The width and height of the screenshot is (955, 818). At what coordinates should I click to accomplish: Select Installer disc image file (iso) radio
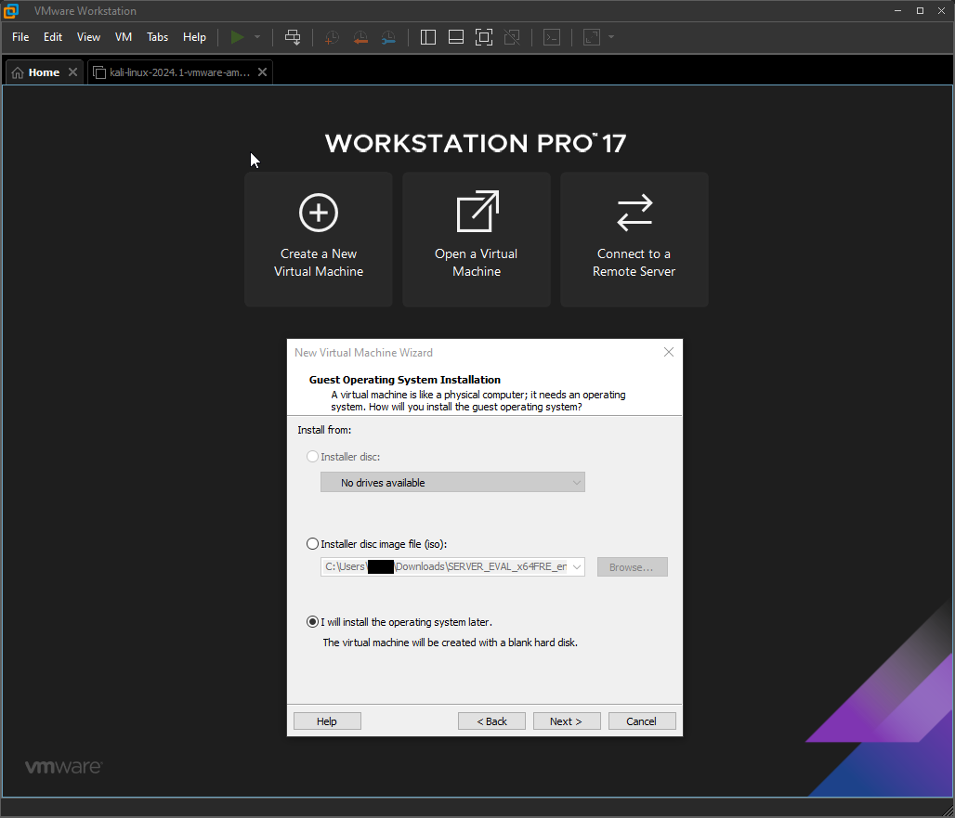[x=312, y=543]
